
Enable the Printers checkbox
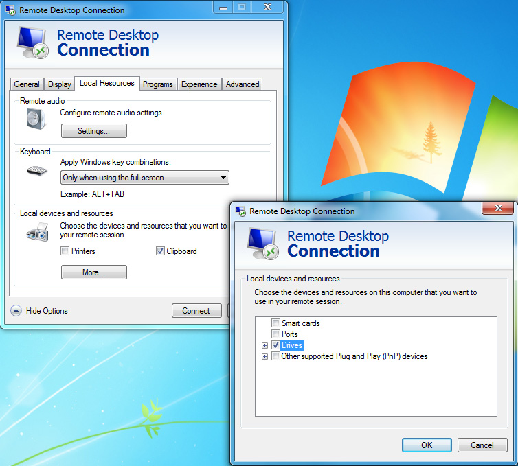[x=65, y=251]
